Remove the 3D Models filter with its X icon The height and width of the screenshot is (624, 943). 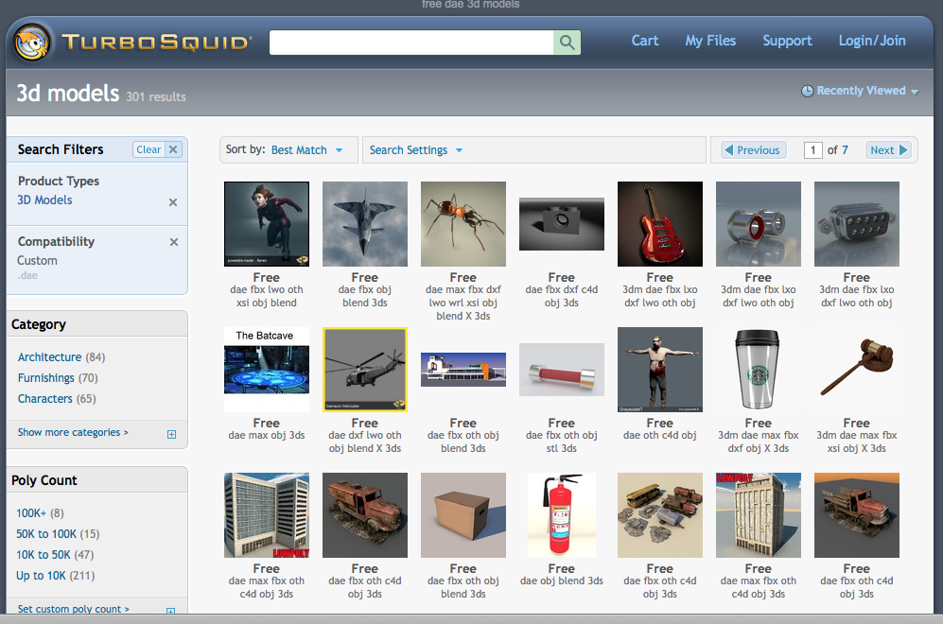point(173,201)
